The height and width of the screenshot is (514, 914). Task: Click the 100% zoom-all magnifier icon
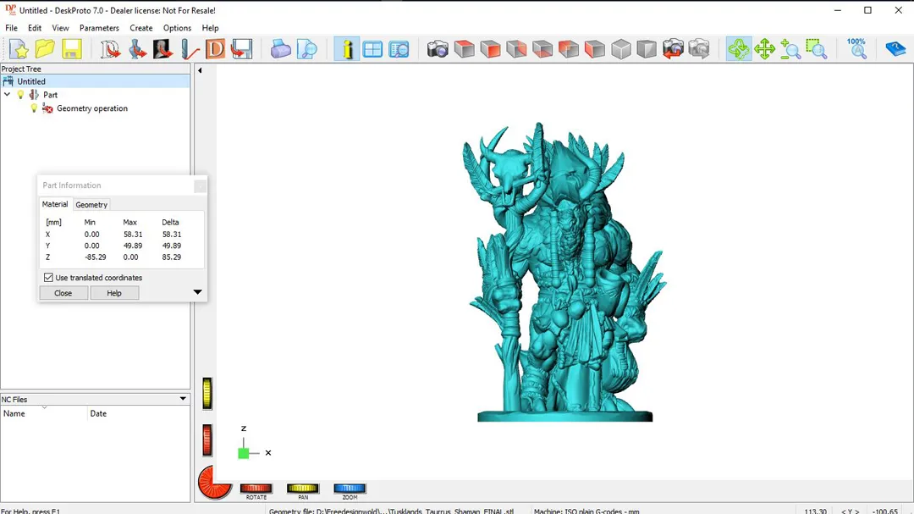[x=856, y=49]
